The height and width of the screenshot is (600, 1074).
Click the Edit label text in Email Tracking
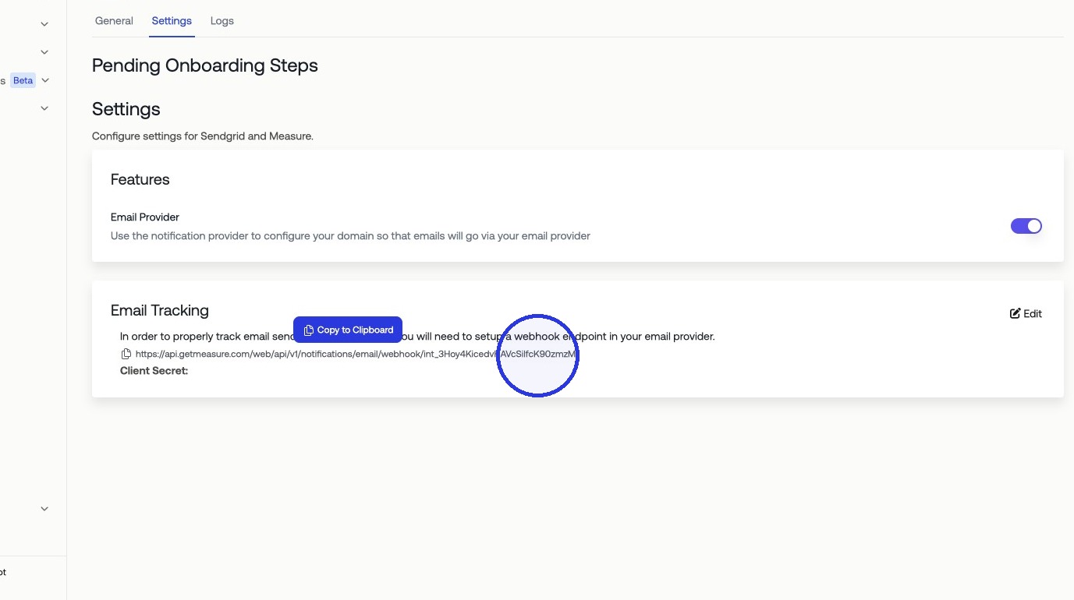(x=1033, y=313)
